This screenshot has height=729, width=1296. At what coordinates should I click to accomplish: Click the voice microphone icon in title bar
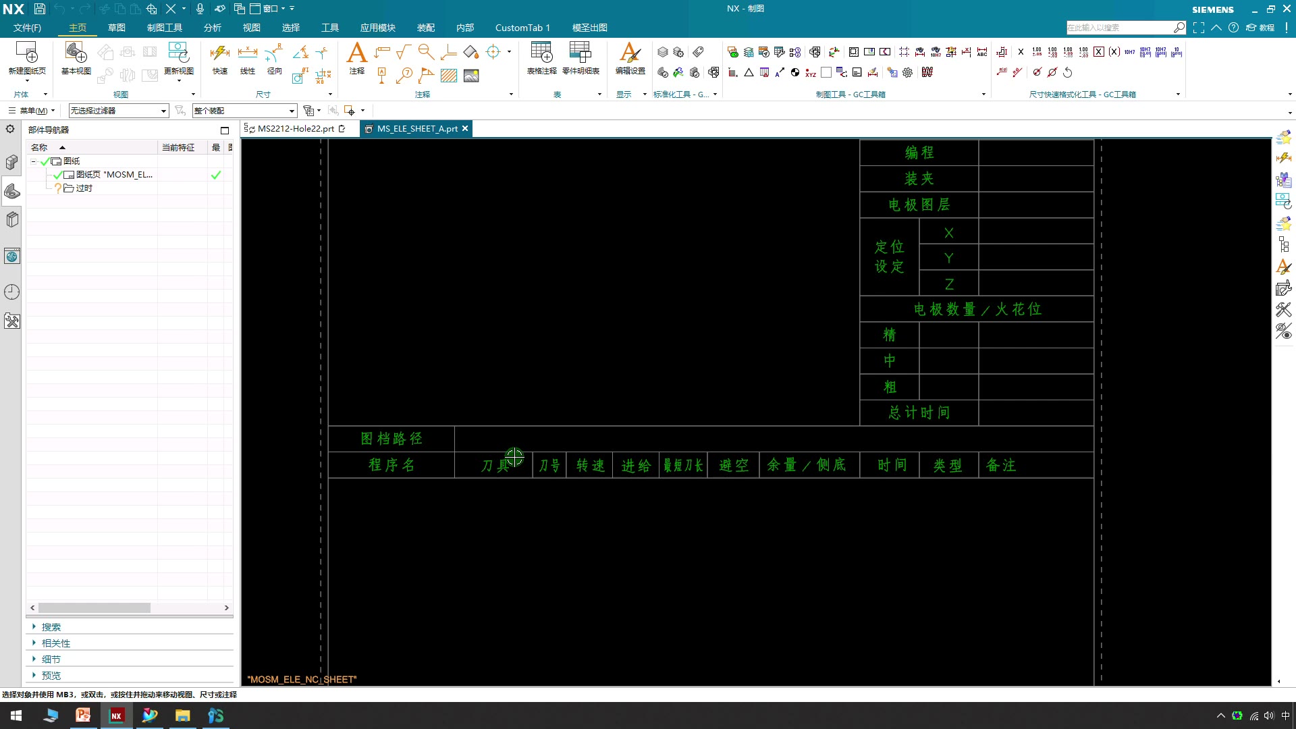(x=200, y=9)
